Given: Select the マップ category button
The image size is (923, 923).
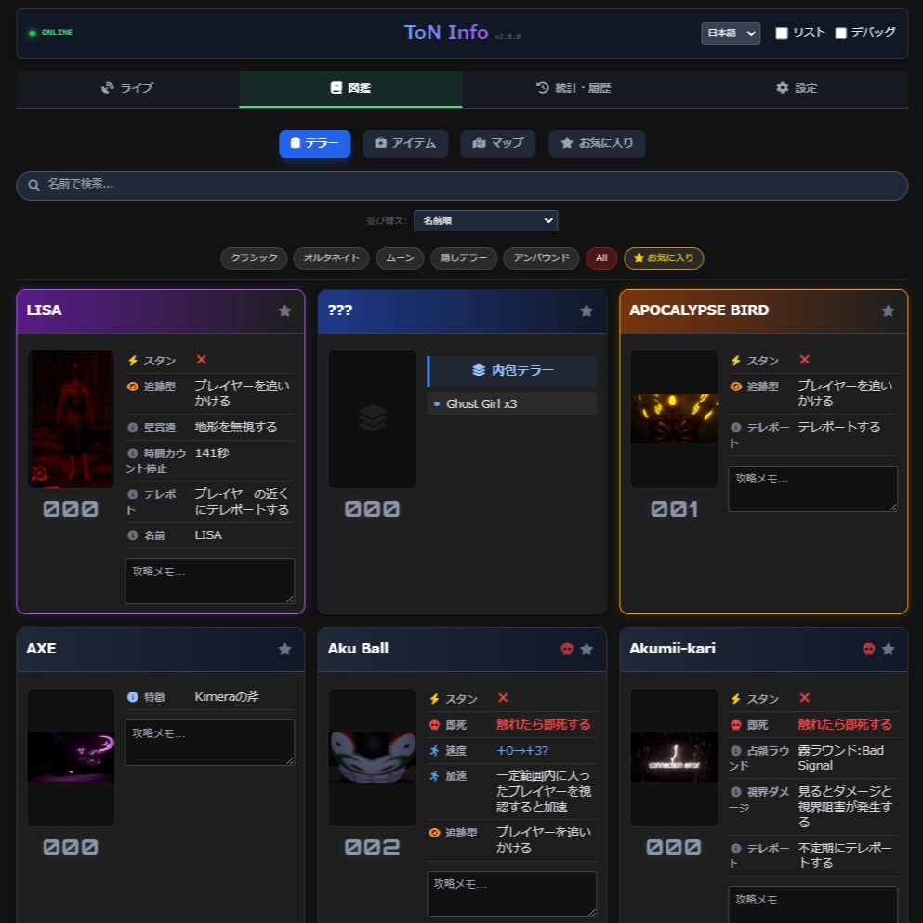Looking at the screenshot, I should pos(498,144).
